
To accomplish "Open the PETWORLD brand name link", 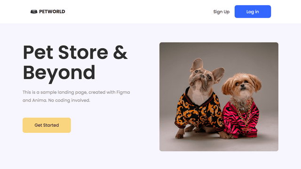I will pyautogui.click(x=52, y=12).
